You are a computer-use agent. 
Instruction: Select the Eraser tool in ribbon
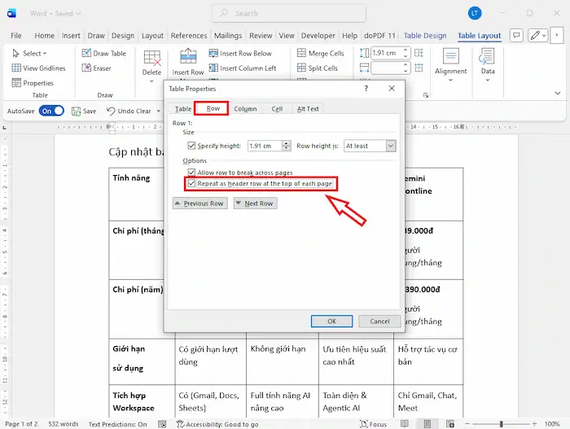pos(86,68)
